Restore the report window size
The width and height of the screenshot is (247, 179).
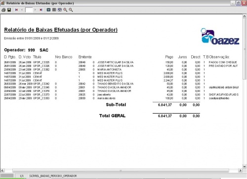click(238, 3)
